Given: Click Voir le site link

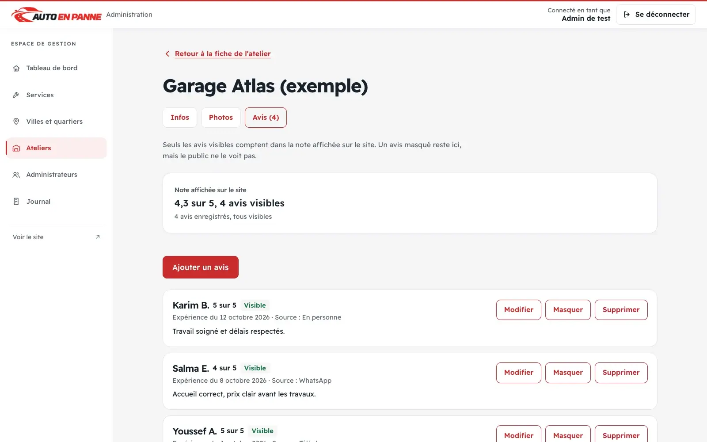Looking at the screenshot, I should point(57,237).
